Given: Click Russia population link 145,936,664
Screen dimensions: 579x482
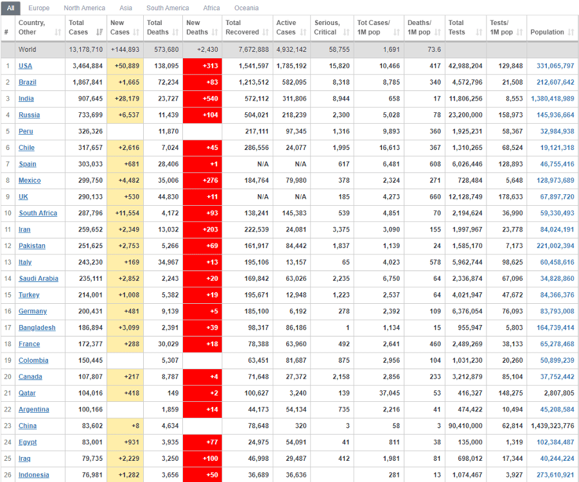Looking at the screenshot, I should 555,115.
